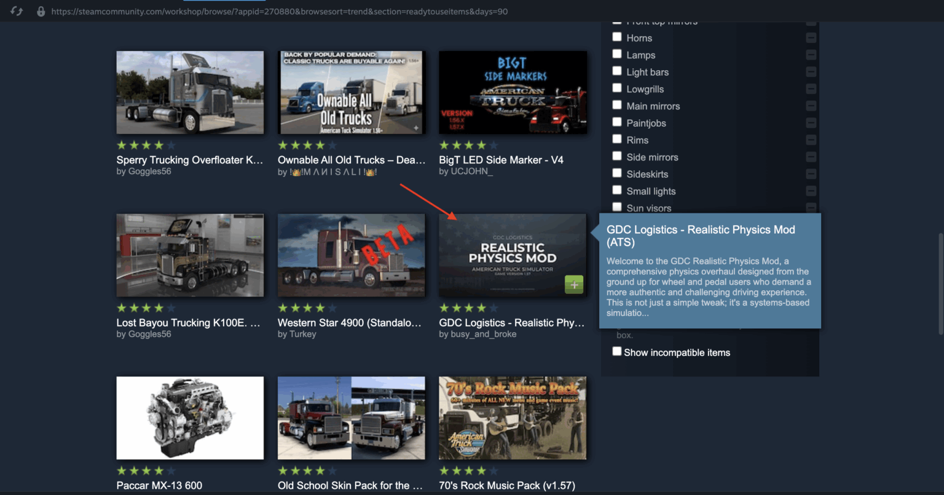This screenshot has height=495, width=944.
Task: Exclude Sun visors using its minus icon
Action: click(x=810, y=208)
